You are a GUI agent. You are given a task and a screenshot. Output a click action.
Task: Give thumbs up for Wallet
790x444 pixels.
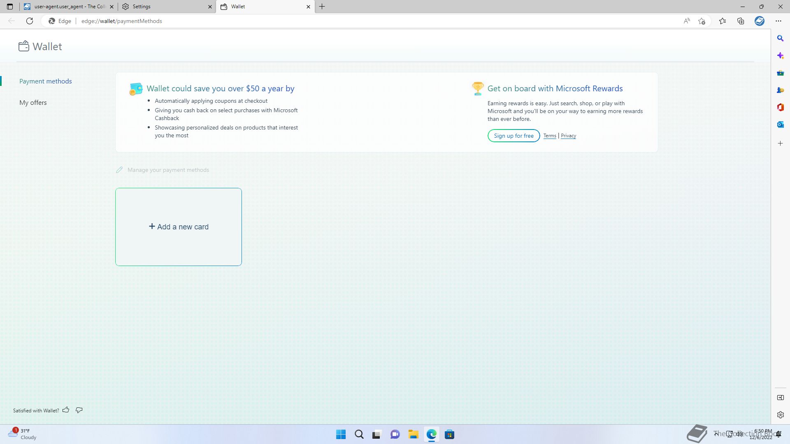[66, 410]
